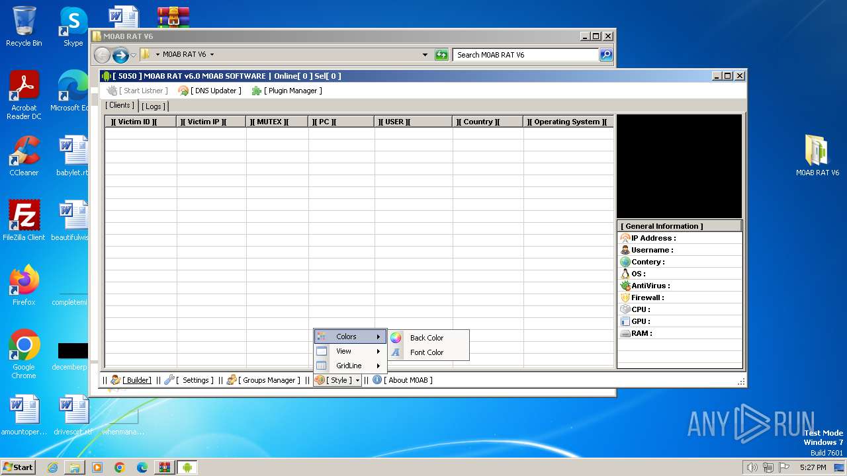Click the volume speaker tray icon

coord(752,467)
